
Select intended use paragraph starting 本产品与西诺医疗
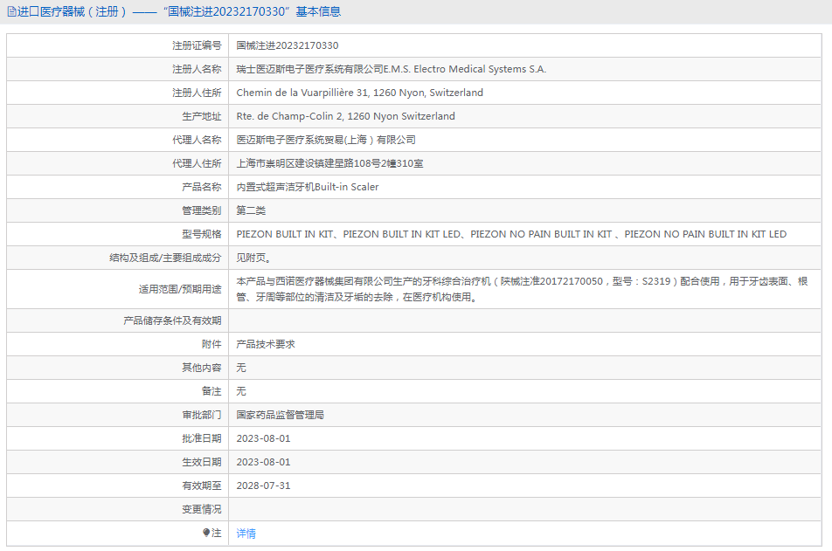(522, 289)
